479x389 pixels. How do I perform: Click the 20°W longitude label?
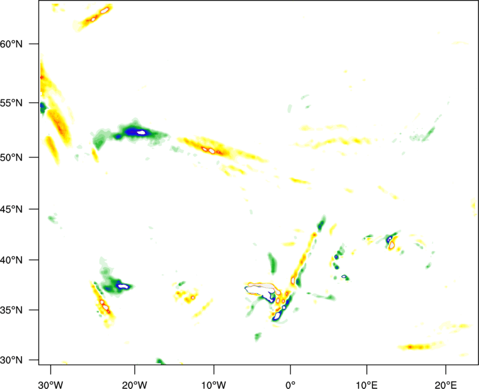coord(134,385)
